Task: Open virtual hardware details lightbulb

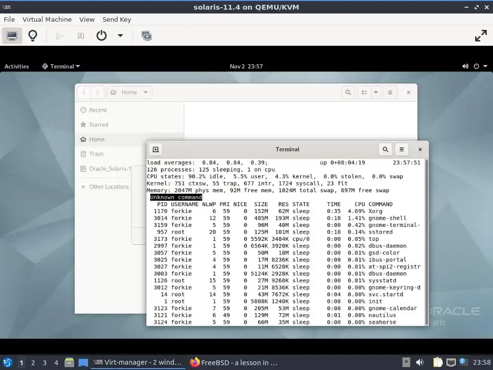Action: [x=33, y=36]
